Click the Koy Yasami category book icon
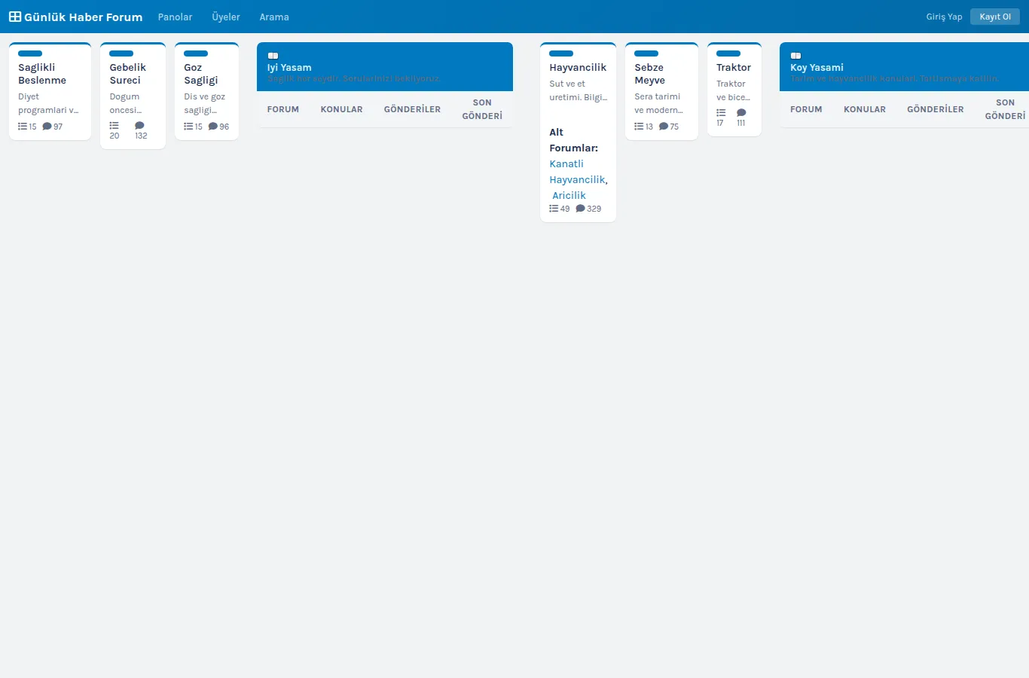The width and height of the screenshot is (1029, 678). [795, 56]
